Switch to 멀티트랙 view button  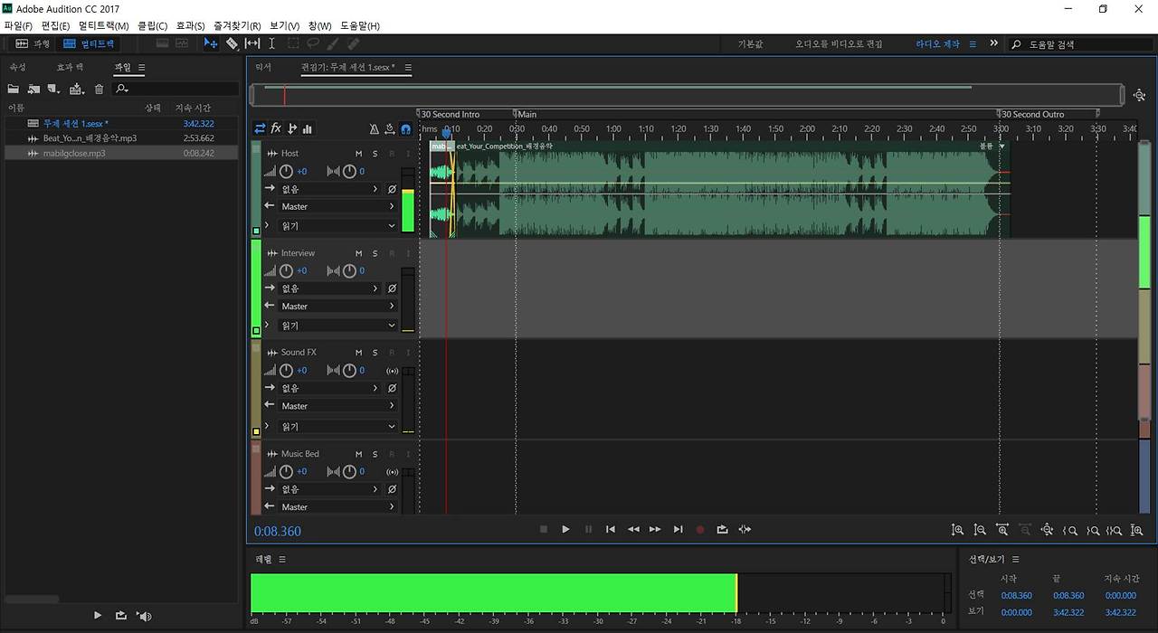89,43
